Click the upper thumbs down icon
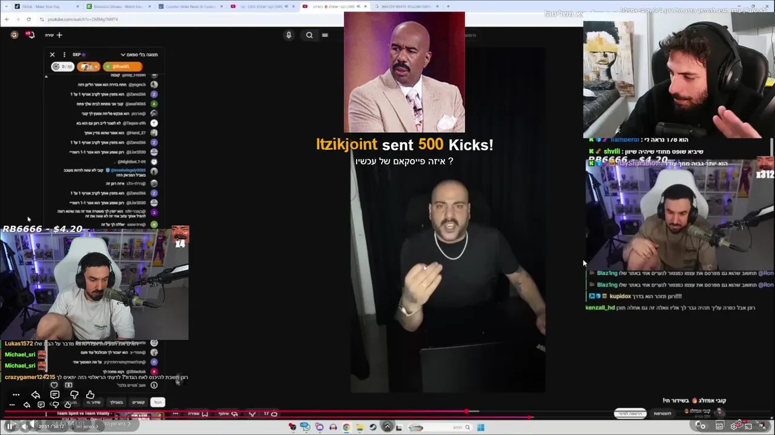Viewport: 775px width, 435px height. click(74, 395)
